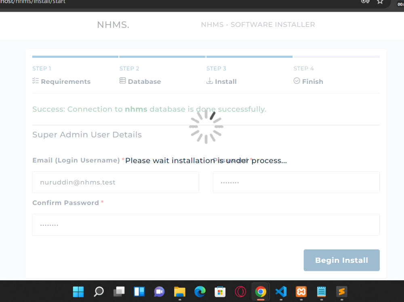Open Microsoft Store from taskbar
Screen dimensions: 404x302
pos(220,292)
